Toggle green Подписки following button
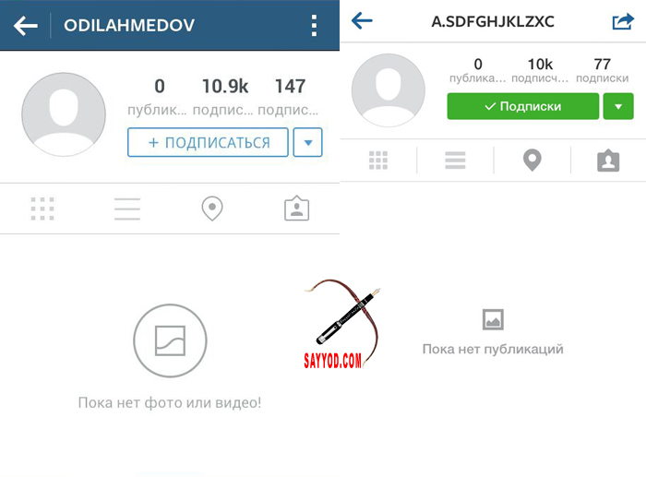Image resolution: width=646 pixels, height=477 pixels. click(523, 106)
